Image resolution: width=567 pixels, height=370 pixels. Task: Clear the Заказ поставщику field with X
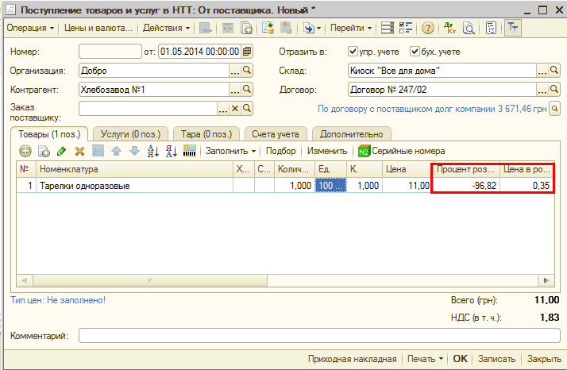point(235,108)
